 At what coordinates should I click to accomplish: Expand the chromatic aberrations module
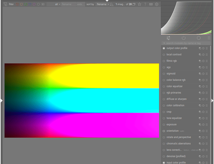tap(179, 143)
